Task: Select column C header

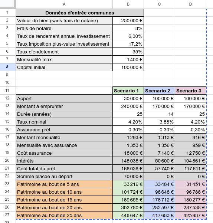Action: click(159, 4)
